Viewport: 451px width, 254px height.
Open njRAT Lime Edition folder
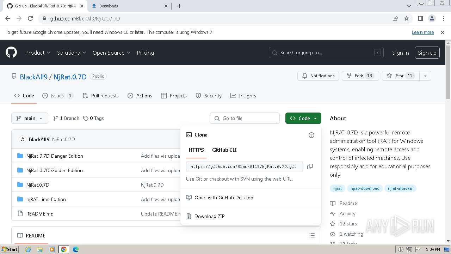tap(46, 199)
